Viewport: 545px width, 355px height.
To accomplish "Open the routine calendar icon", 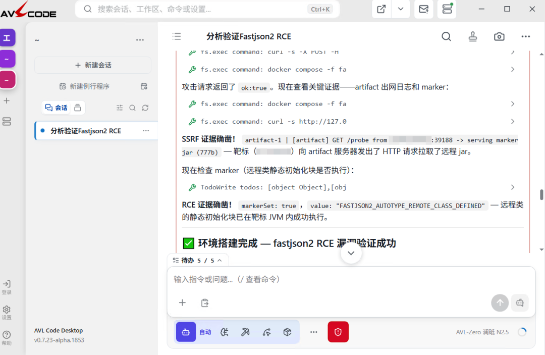I will pos(144,86).
